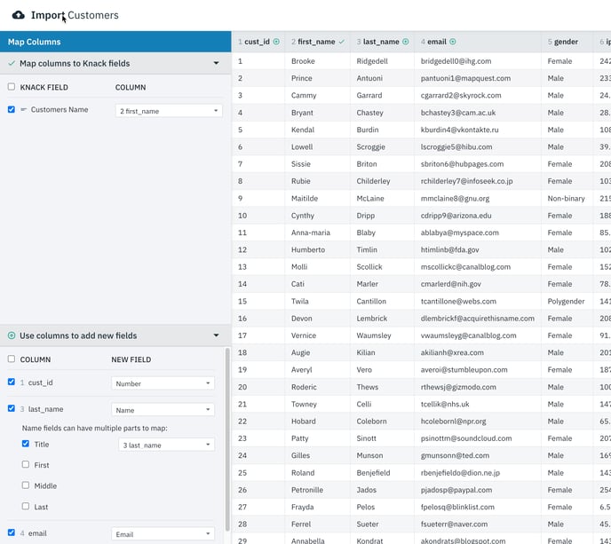
Task: Click the plus icon beside last_name header
Action: click(406, 42)
